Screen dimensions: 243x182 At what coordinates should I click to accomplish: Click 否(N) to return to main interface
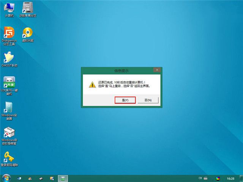tap(148, 100)
